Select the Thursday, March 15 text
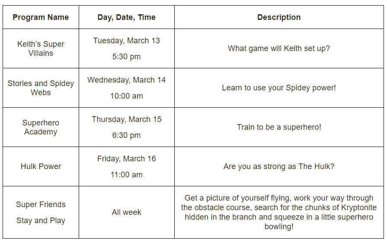Screen dimensions: 387x243 click(x=126, y=119)
